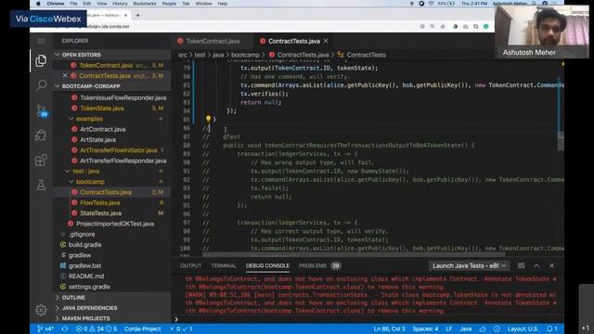Open the Search view in activity bar

[x=41, y=85]
